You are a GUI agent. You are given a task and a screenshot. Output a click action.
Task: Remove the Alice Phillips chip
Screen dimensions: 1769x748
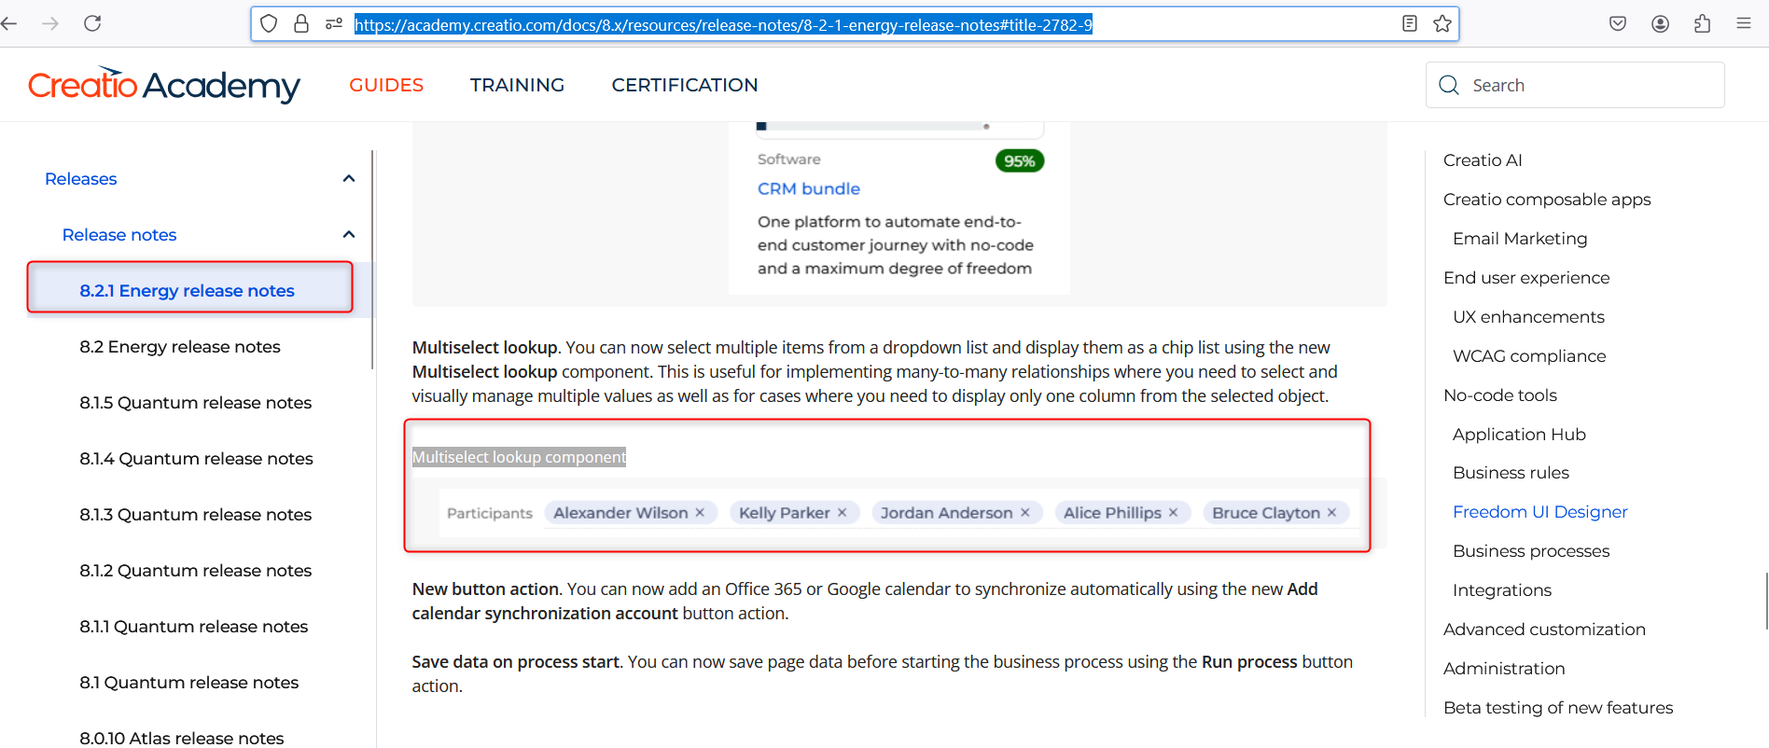pyautogui.click(x=1173, y=513)
